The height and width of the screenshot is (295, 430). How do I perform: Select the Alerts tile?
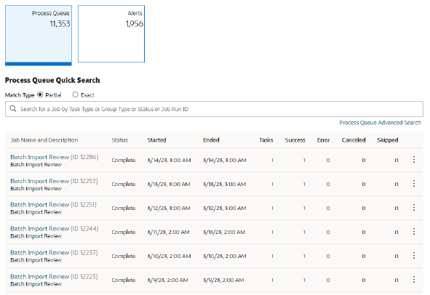(x=111, y=33)
